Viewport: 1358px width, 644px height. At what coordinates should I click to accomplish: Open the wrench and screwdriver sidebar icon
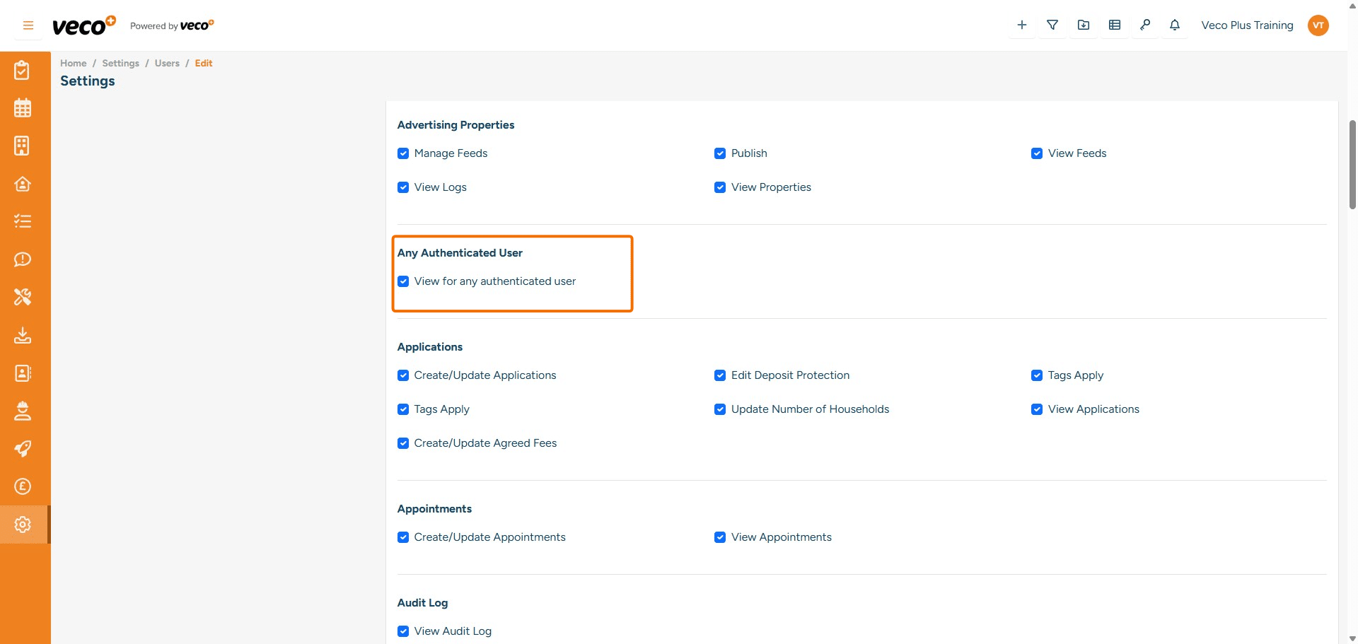click(23, 297)
